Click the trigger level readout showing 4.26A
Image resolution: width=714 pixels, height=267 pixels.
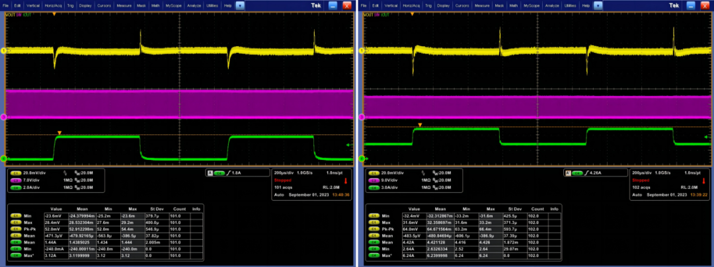tap(597, 173)
